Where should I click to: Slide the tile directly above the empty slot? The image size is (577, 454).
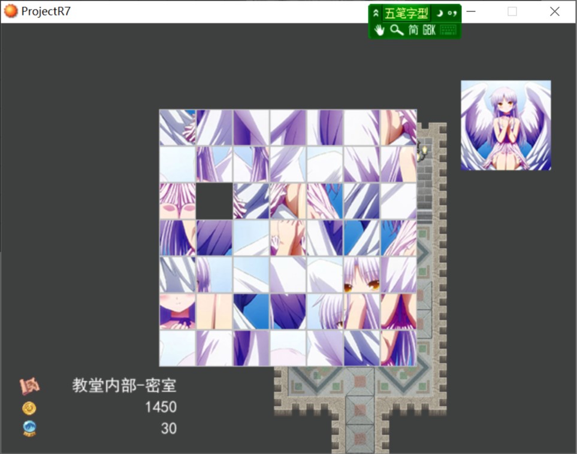point(214,164)
